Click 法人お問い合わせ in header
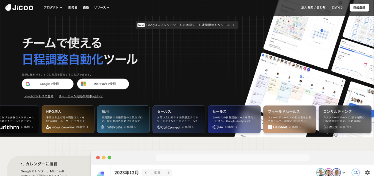This screenshot has width=374, height=176. tap(313, 7)
